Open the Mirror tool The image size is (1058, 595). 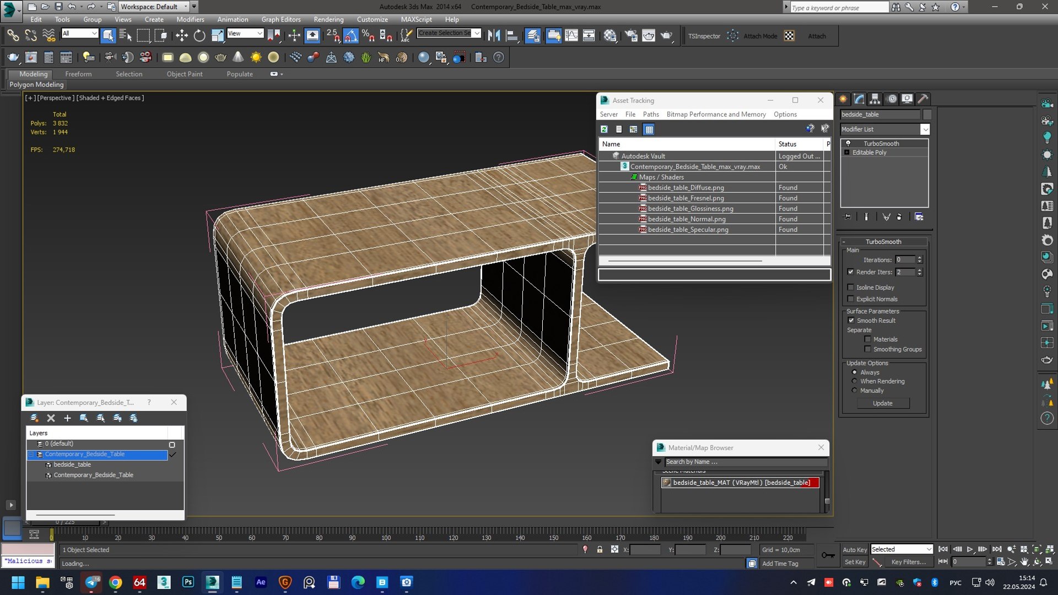click(494, 36)
